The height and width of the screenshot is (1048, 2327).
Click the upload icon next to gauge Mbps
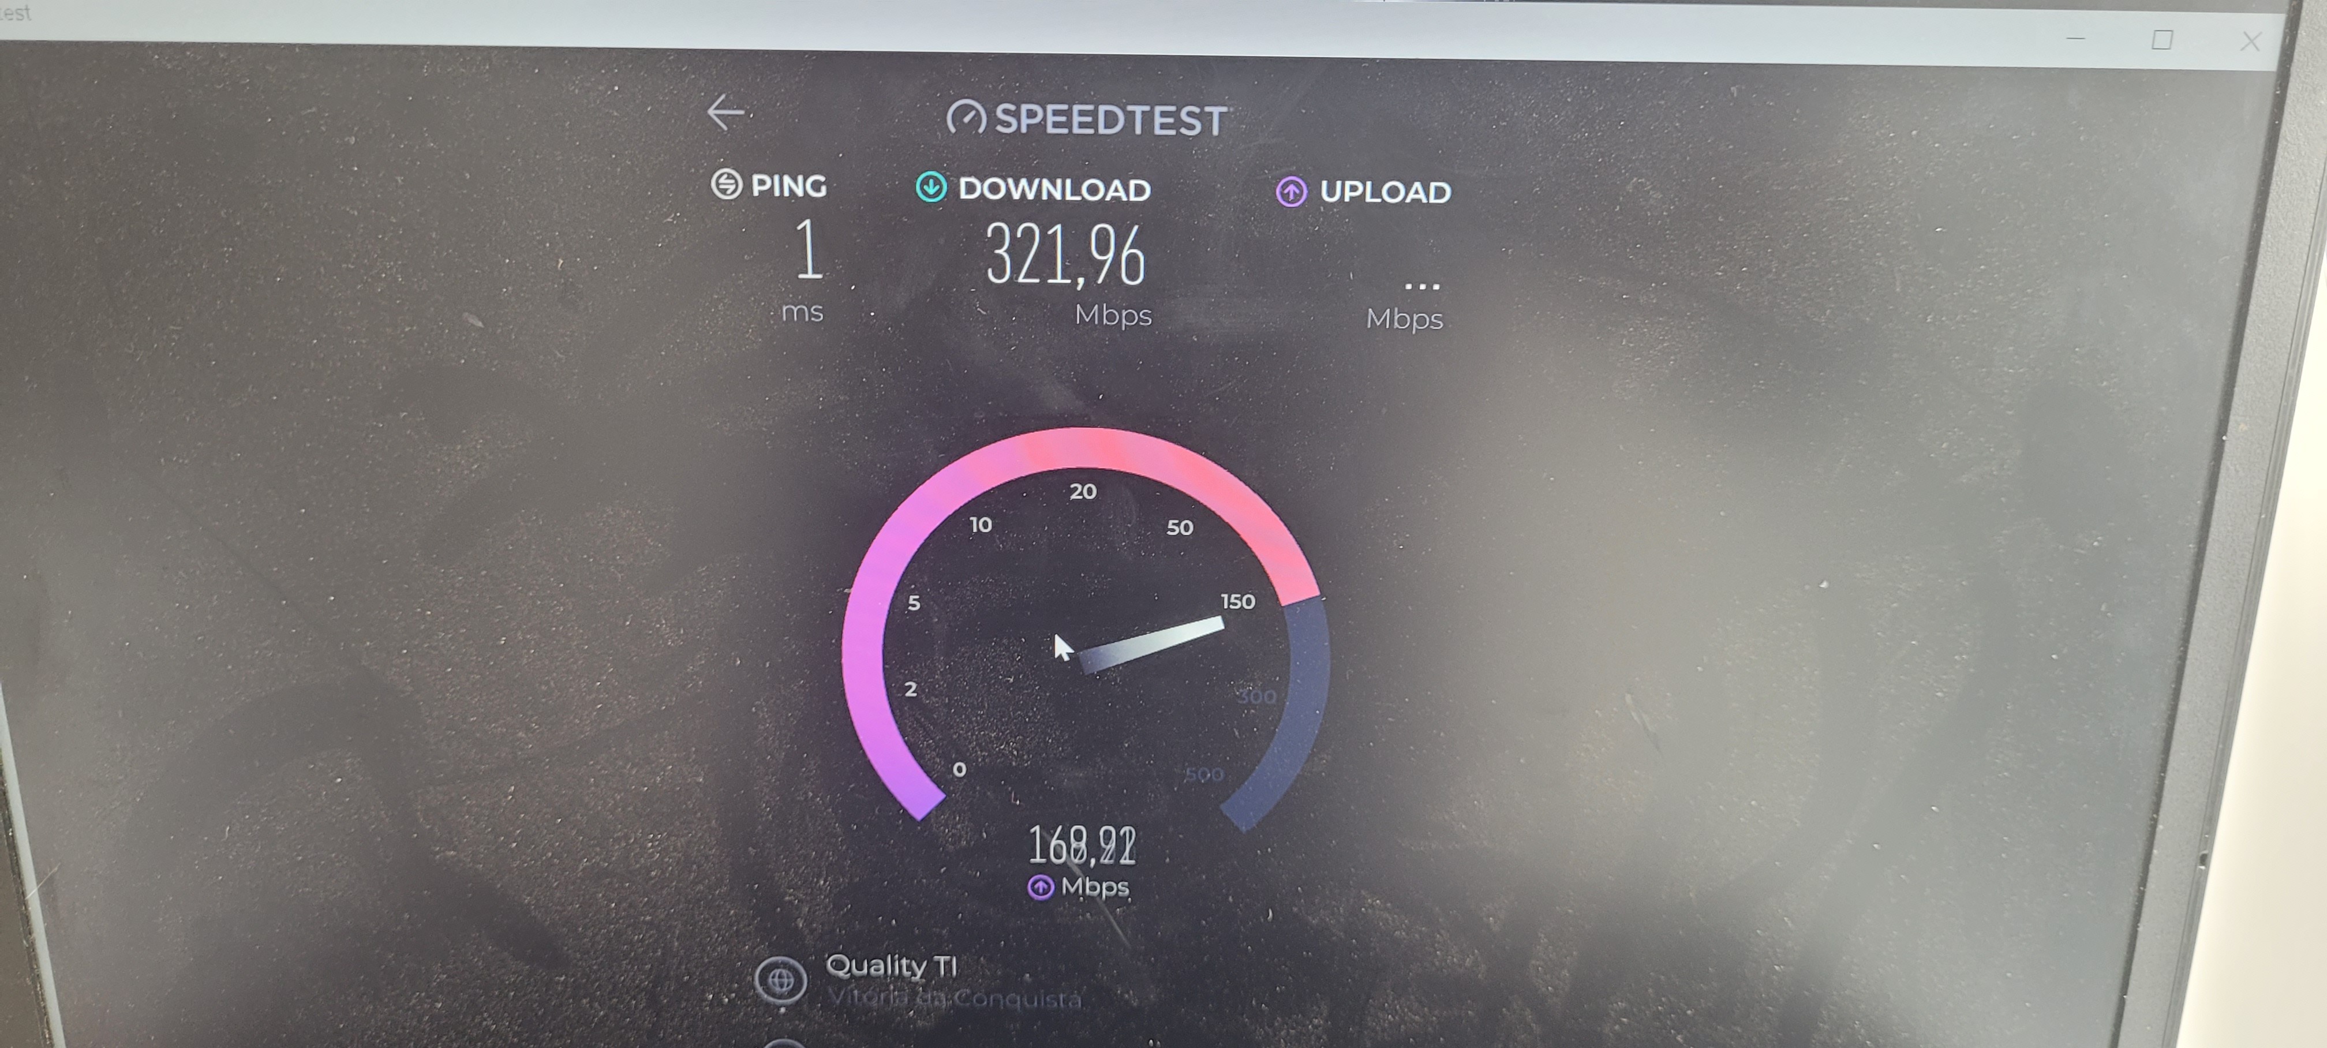point(1041,887)
